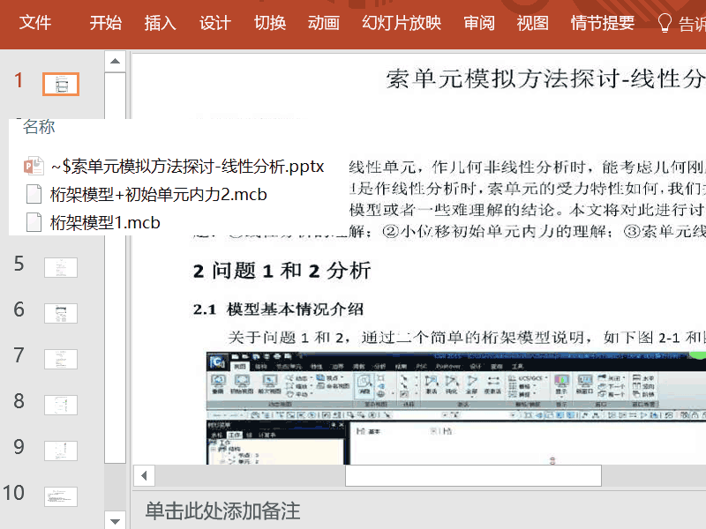
Task: Click the slide title 索单元模拟方法探讨
Action: point(545,78)
